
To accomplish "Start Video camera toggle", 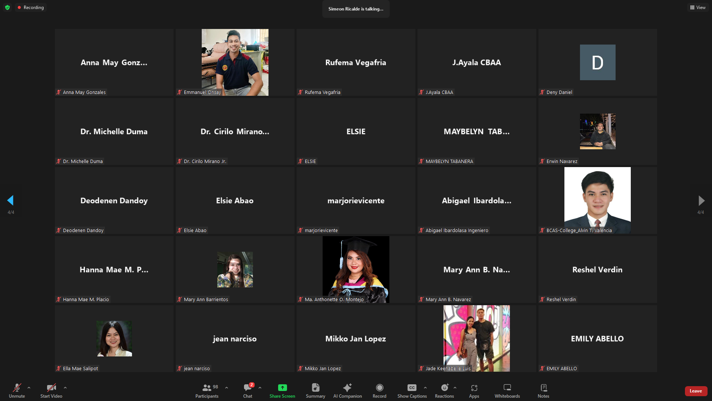I will click(51, 388).
